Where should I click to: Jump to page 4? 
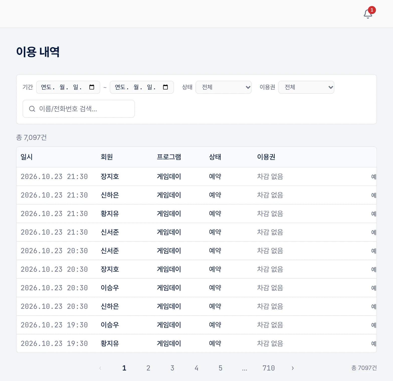[x=197, y=368]
